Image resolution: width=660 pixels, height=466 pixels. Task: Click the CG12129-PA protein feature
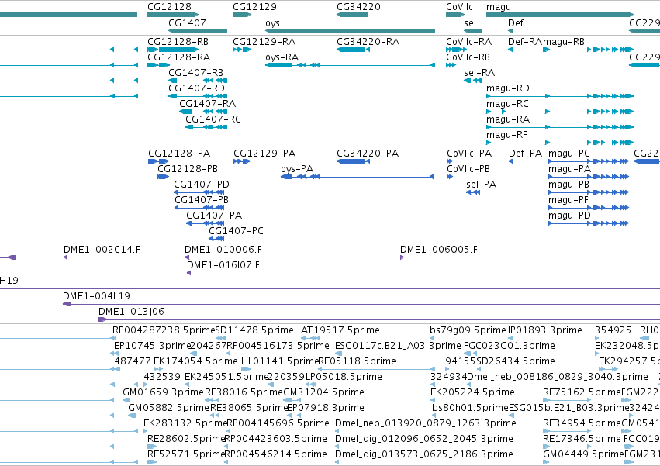(x=242, y=161)
